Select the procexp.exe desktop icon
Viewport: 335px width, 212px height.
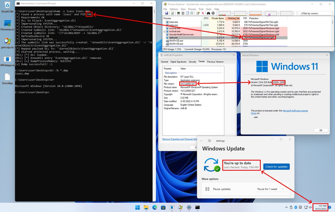pyautogui.click(x=8, y=43)
